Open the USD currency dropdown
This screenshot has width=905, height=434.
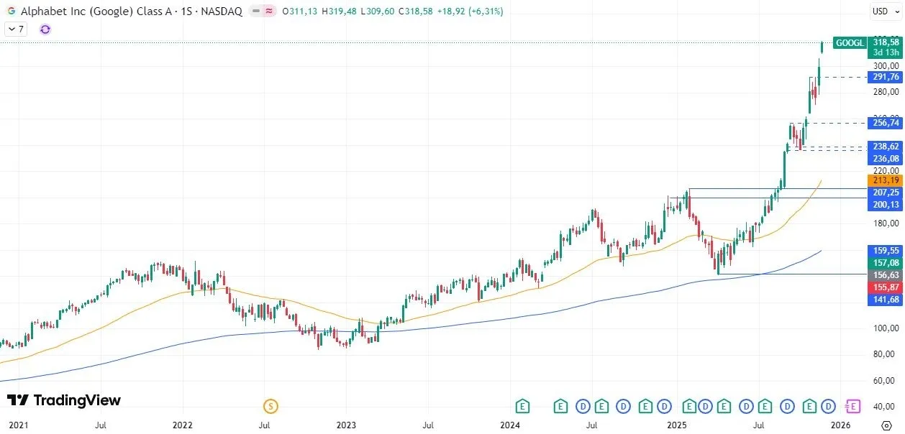point(884,11)
